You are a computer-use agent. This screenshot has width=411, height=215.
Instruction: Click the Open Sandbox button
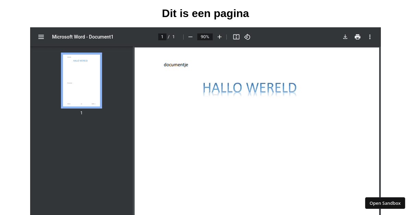pyautogui.click(x=385, y=203)
